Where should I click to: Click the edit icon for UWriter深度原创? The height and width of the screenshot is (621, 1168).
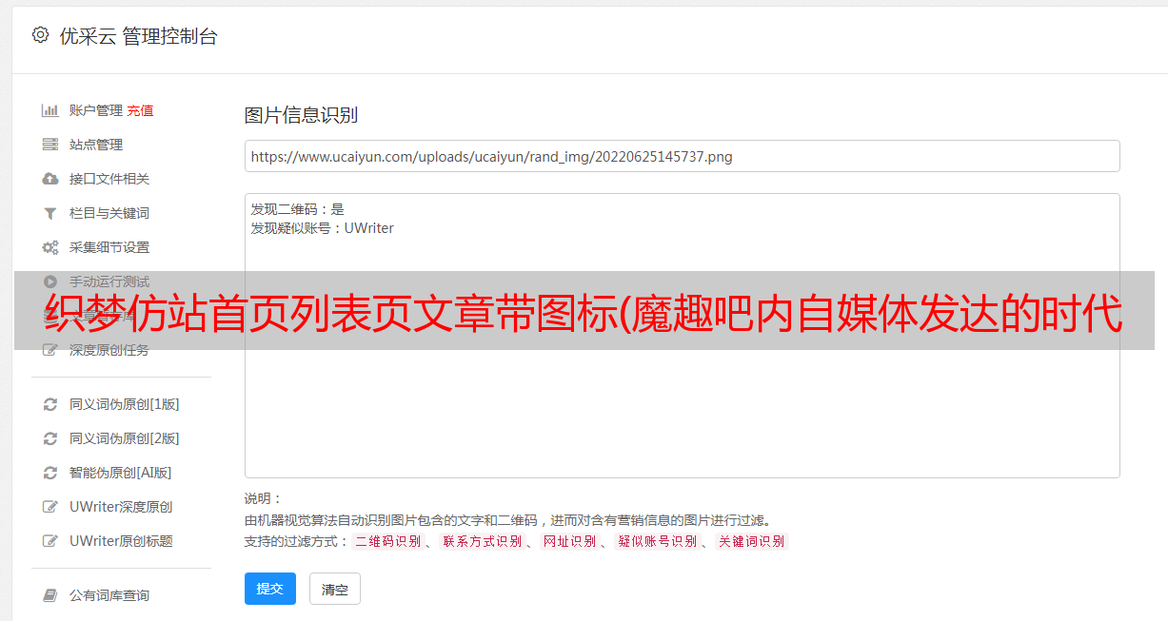(x=50, y=507)
